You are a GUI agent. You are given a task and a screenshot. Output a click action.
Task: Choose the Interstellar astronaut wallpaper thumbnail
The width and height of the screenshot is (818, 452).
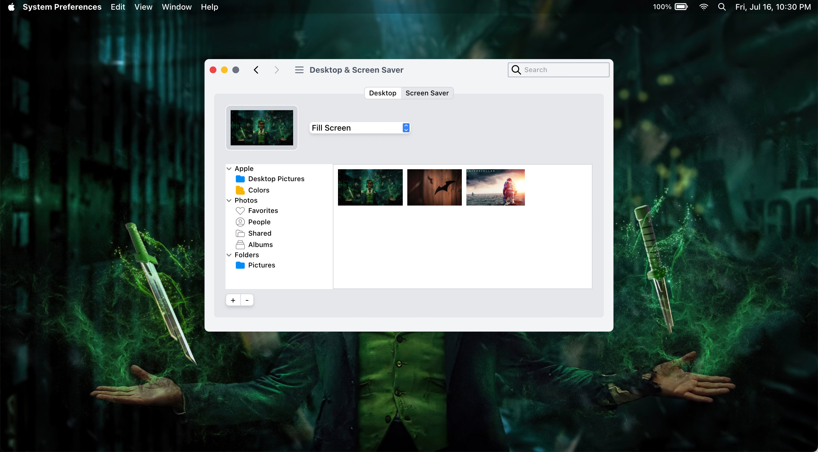[495, 187]
